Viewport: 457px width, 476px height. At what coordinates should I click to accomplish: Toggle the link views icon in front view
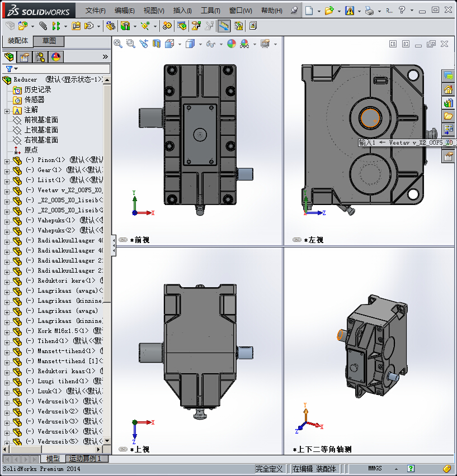coord(123,240)
